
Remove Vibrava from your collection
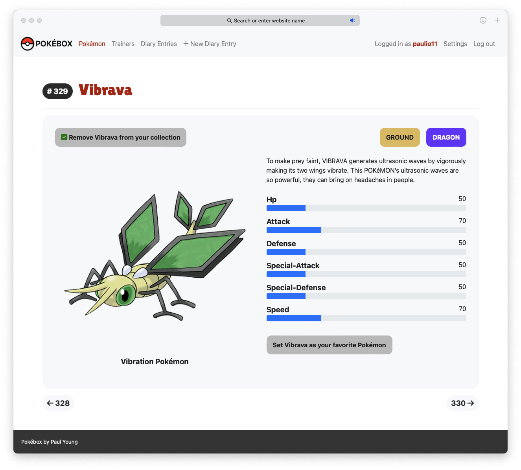click(121, 137)
